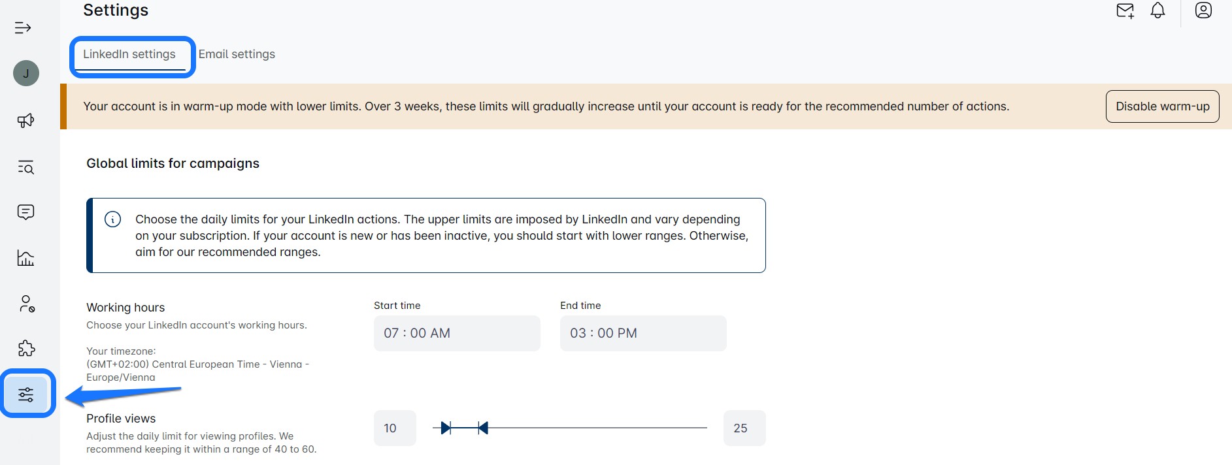Viewport: 1232px width, 465px height.
Task: Open the End time field
Action: point(643,333)
